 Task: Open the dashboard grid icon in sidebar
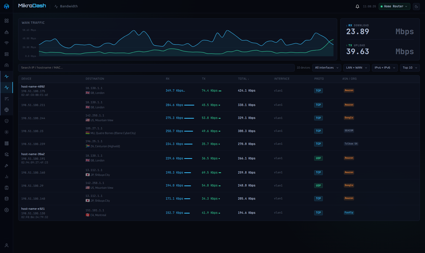[7, 21]
